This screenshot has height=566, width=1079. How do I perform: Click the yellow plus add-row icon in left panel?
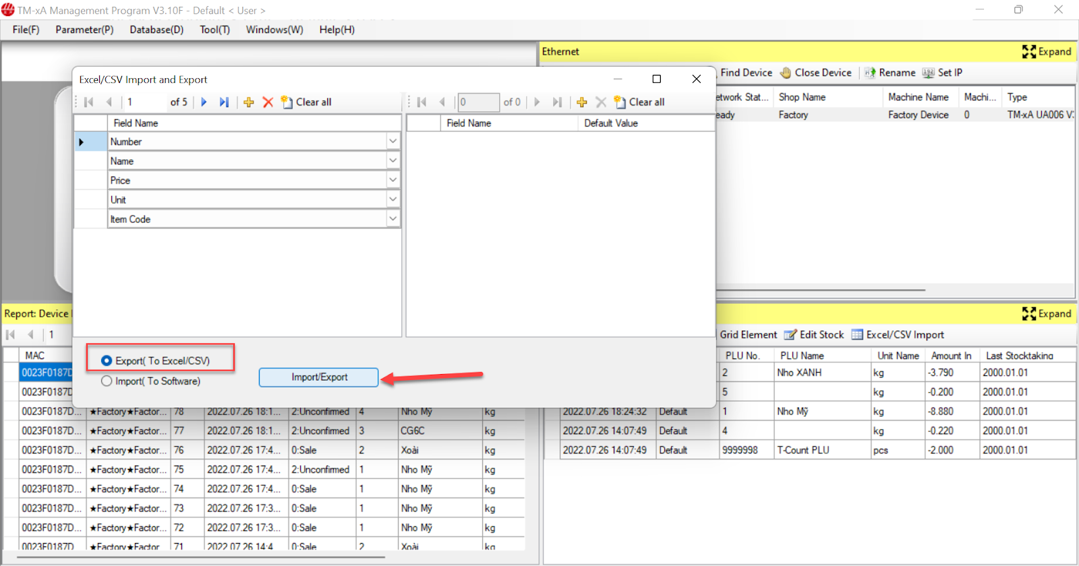(249, 102)
